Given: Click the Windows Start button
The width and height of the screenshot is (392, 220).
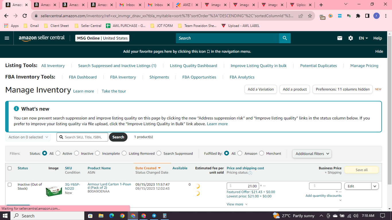Looking at the screenshot, I should coord(5,216).
